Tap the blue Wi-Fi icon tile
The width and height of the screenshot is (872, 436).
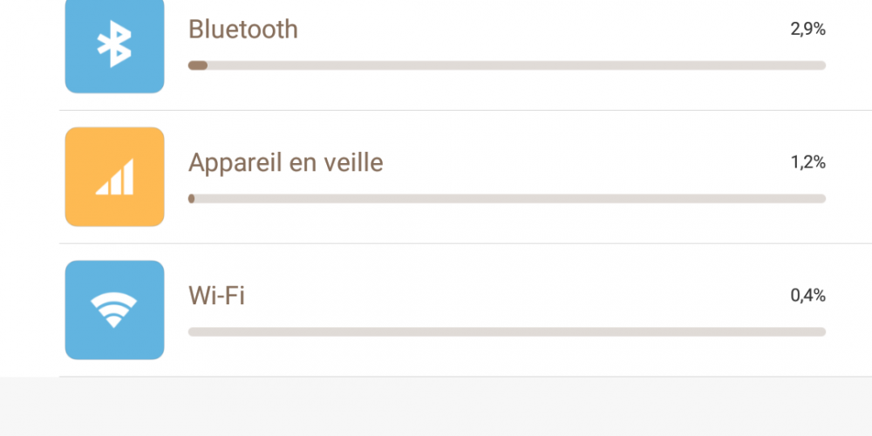(114, 310)
